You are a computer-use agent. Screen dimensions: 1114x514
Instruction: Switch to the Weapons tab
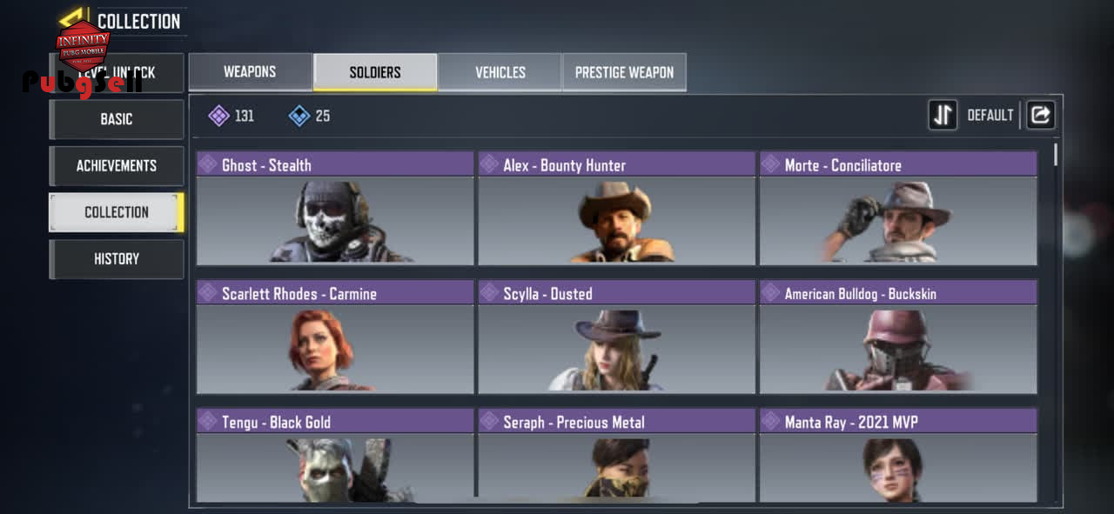click(251, 72)
